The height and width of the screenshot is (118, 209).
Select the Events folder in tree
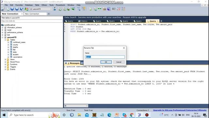click(13, 69)
